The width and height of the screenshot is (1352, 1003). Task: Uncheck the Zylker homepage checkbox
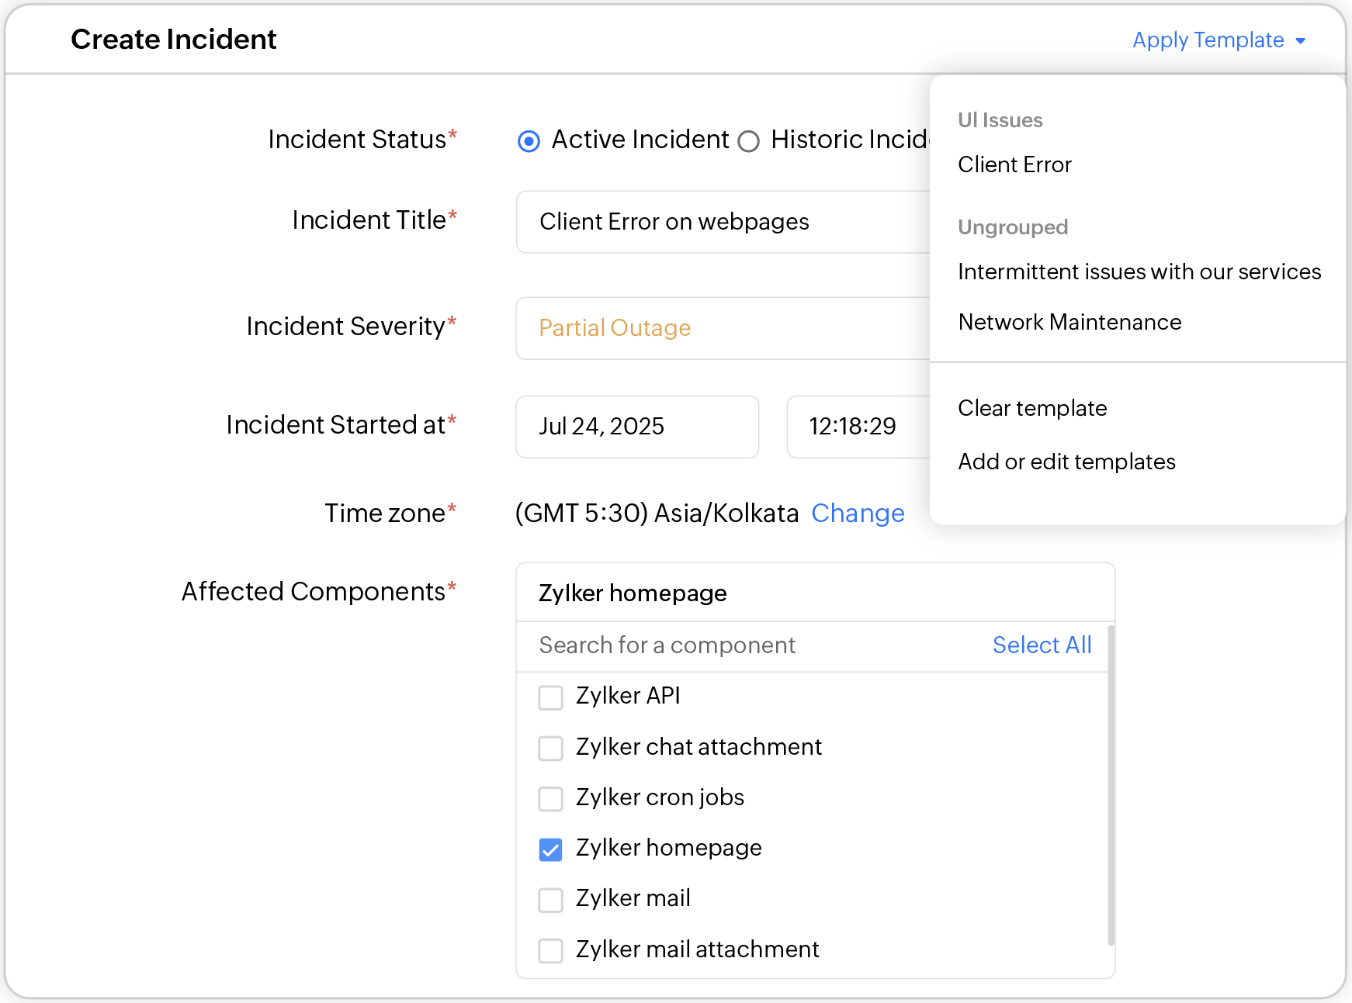550,849
